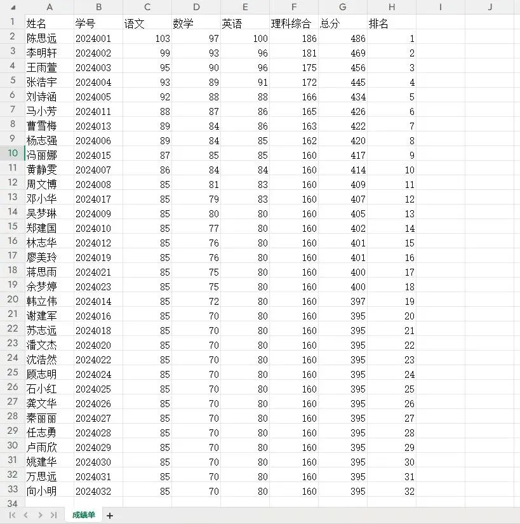
Task: Click the 学号 header cell
Action: coord(98,23)
